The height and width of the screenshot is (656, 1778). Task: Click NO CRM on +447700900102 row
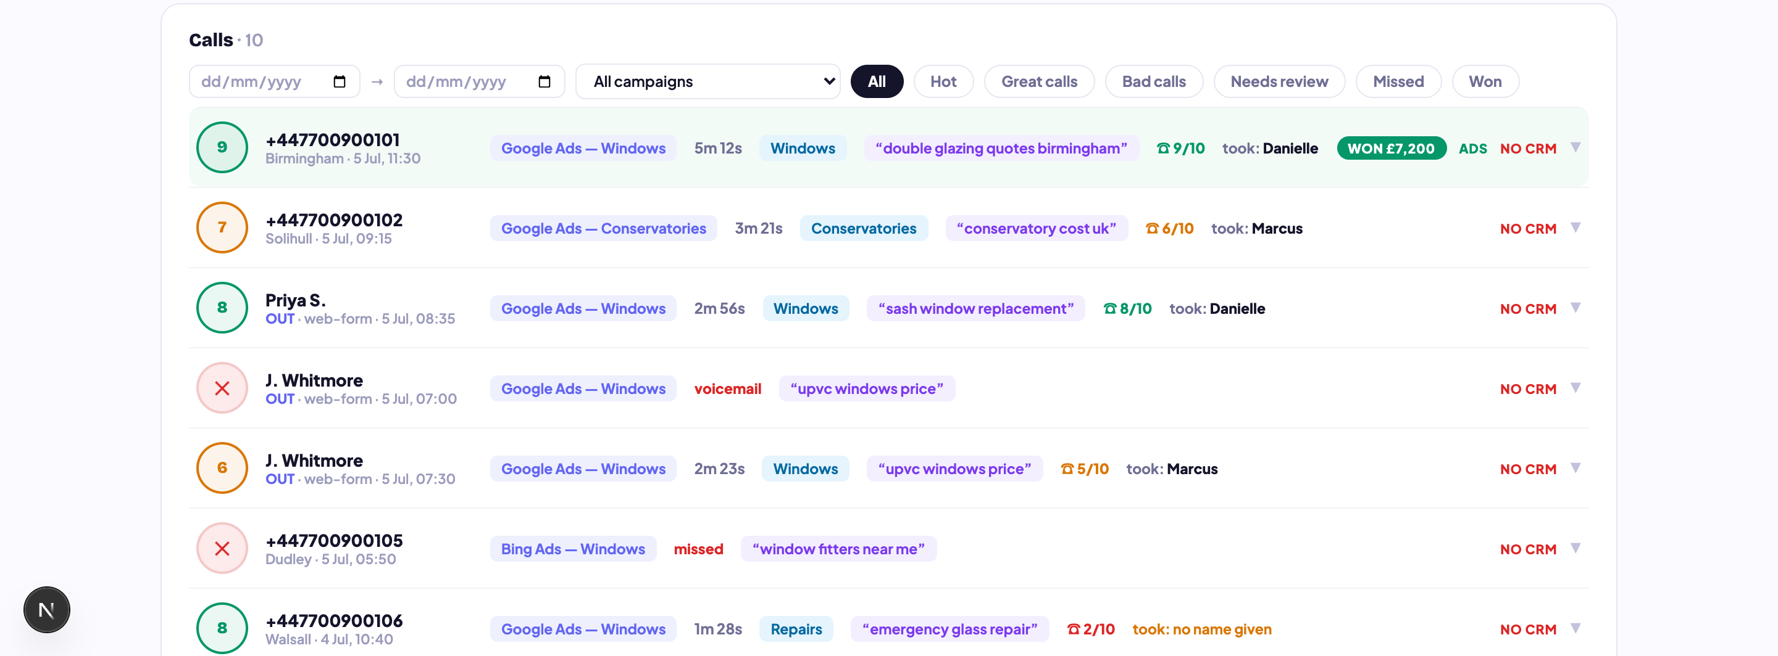point(1528,228)
